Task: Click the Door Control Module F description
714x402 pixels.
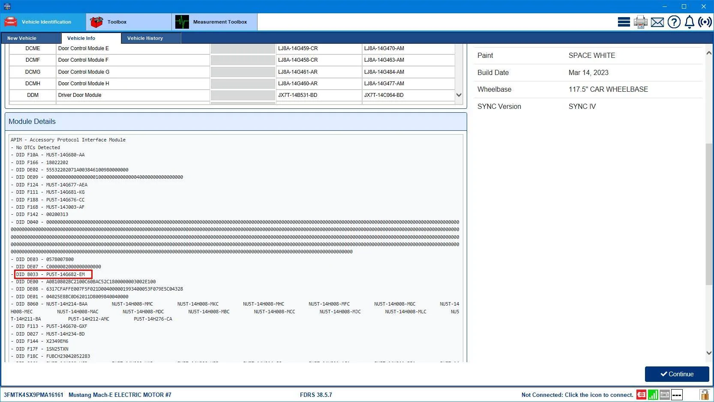Action: (83, 60)
